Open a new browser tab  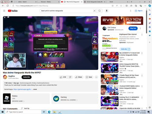(x=131, y=2)
